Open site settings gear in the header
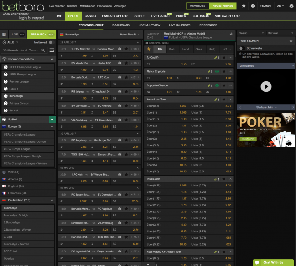296x266 pixels. (291, 6)
